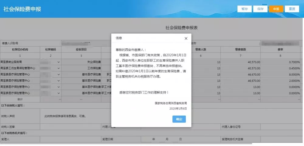Reset the form with the 重置 button
Screen dimensions: 304x146
(x=292, y=9)
